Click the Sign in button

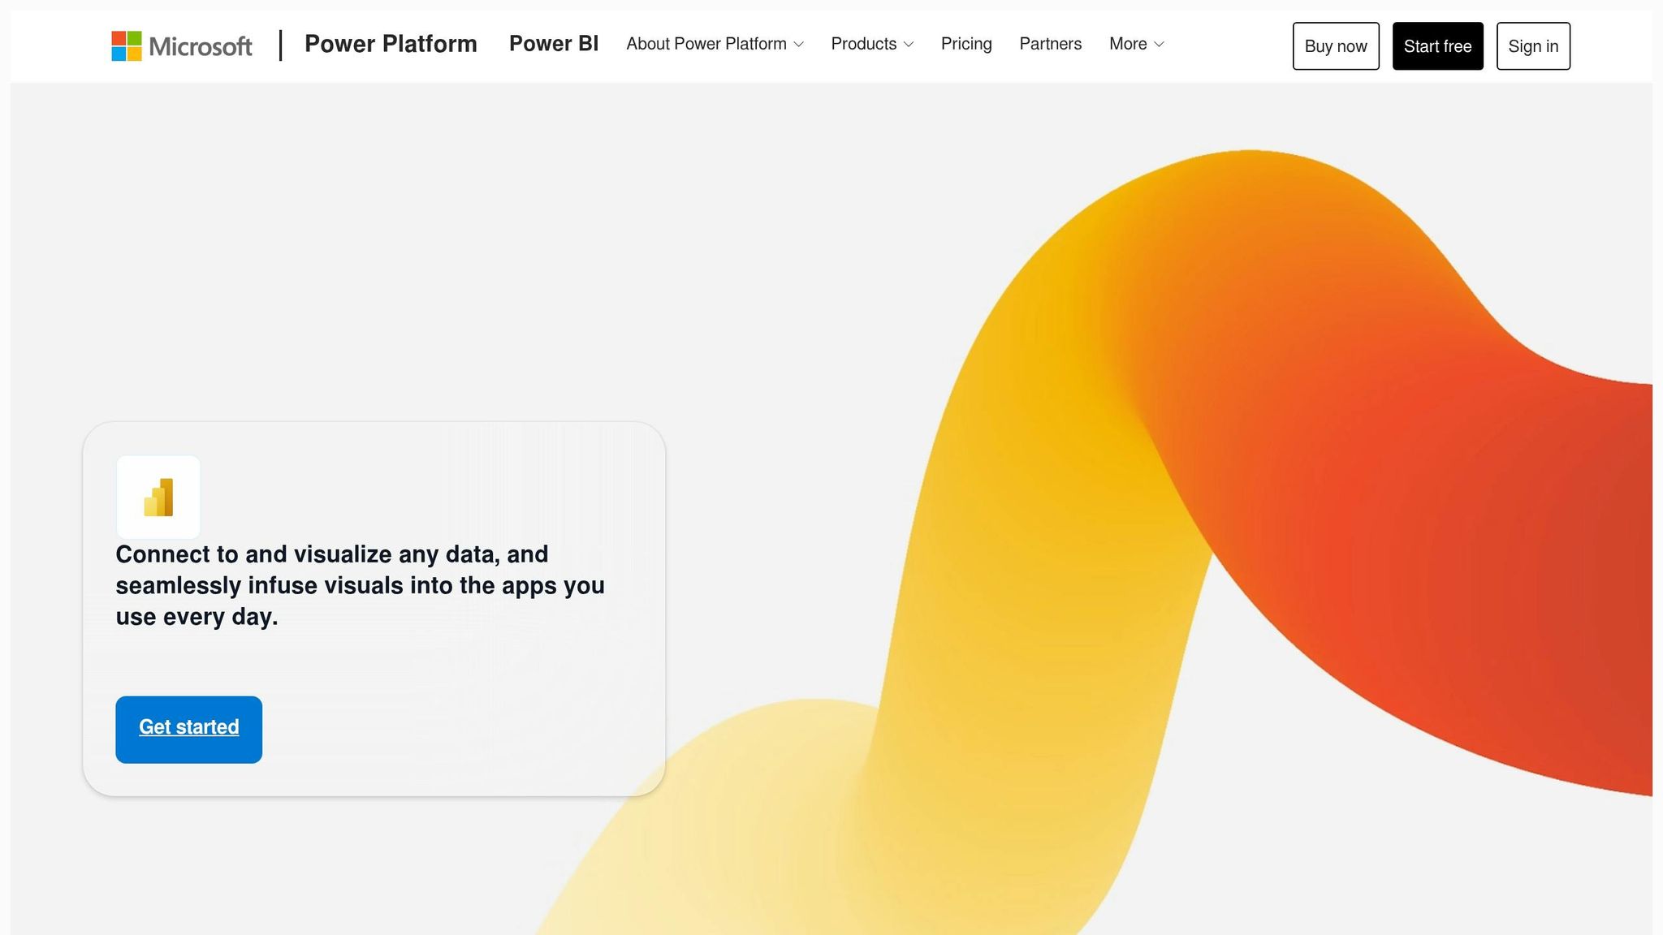(1533, 46)
